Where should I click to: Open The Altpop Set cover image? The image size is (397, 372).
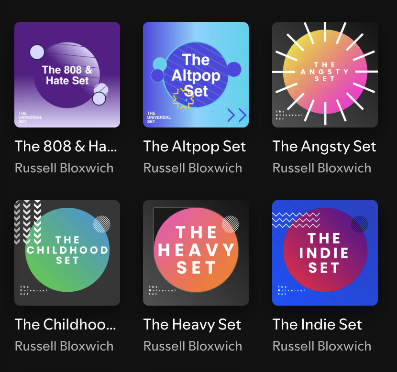[x=196, y=74]
